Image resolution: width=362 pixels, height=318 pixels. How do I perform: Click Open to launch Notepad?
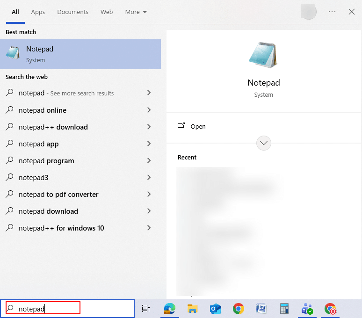click(x=198, y=126)
